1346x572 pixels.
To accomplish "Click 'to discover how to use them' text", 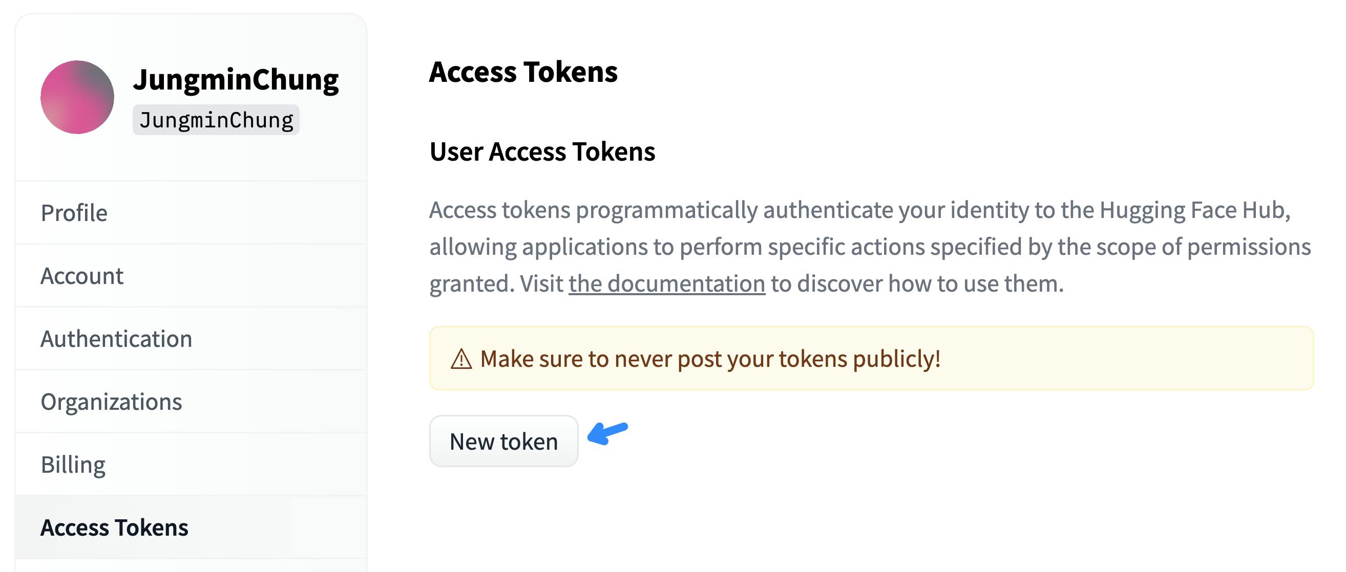I will (x=917, y=284).
